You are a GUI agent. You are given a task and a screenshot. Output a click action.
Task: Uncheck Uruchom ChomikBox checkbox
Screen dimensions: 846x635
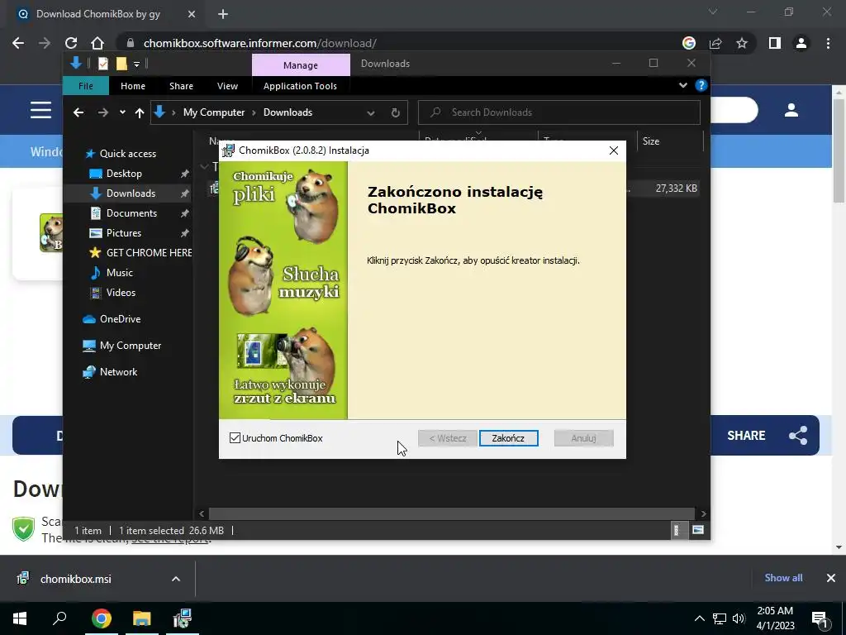point(235,438)
